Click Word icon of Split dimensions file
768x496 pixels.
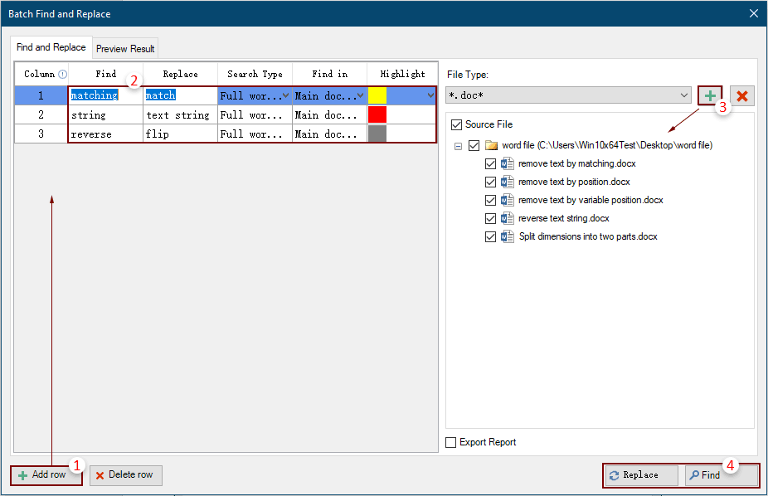click(x=508, y=236)
